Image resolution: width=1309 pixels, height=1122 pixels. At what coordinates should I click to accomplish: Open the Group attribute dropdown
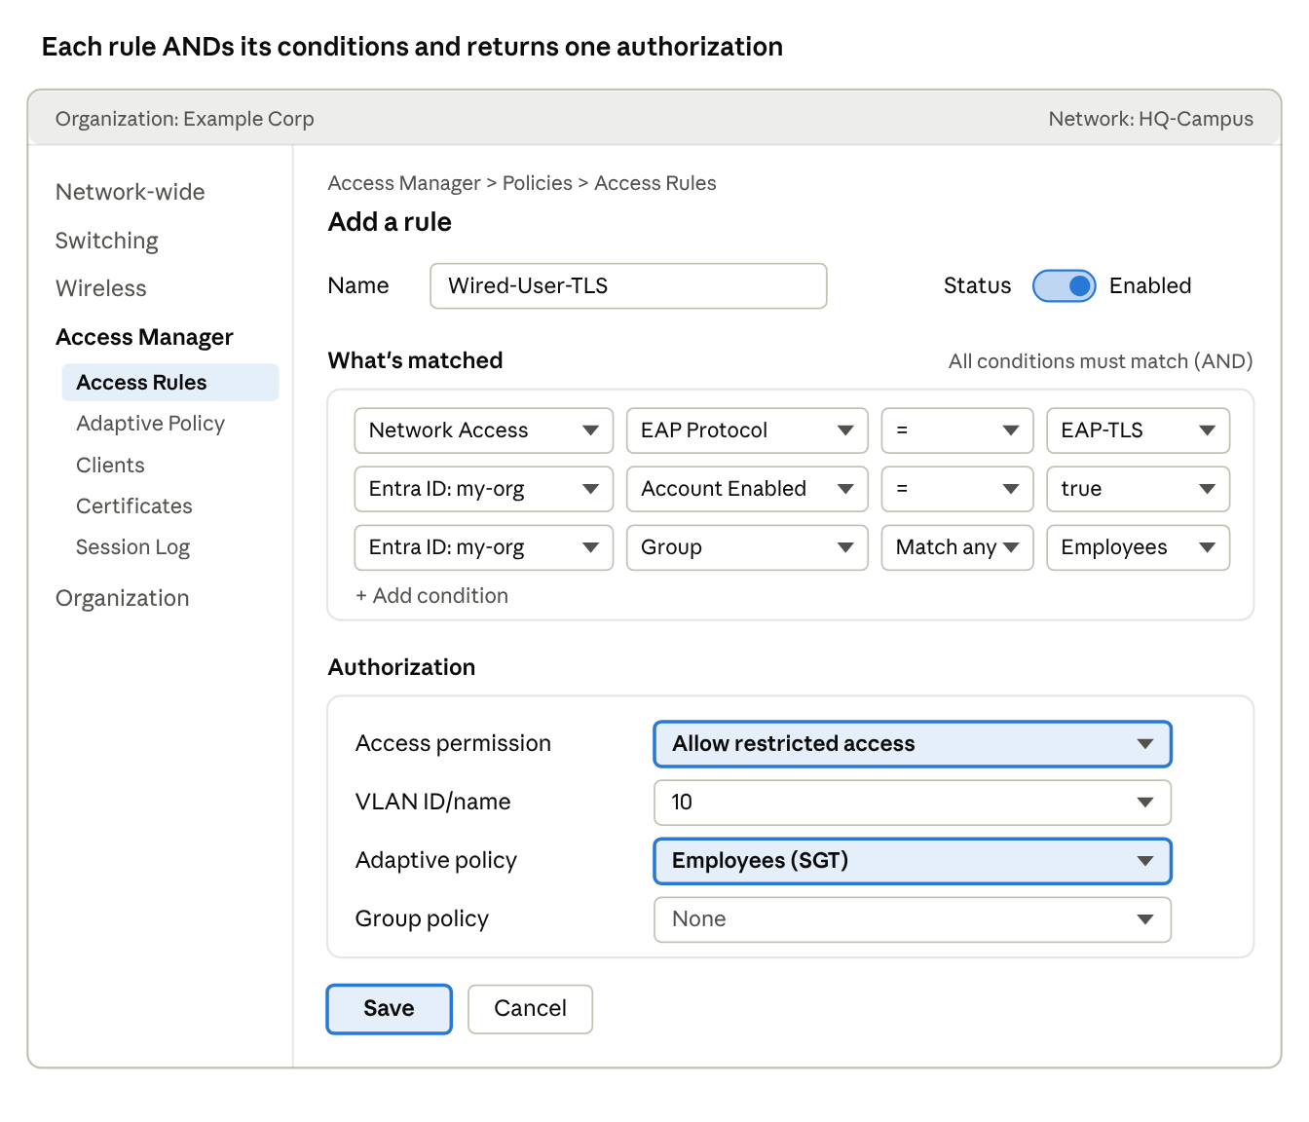pyautogui.click(x=747, y=547)
